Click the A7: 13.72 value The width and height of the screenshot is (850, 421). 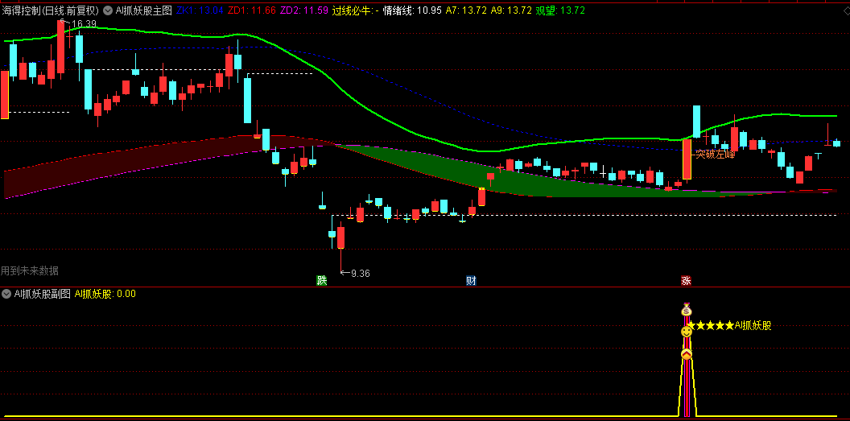tap(466, 10)
